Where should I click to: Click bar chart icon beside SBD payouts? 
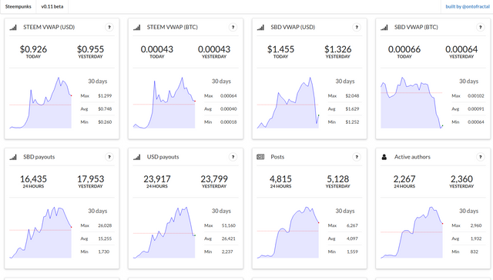[13, 157]
